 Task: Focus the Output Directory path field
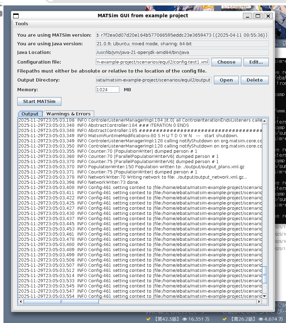(154, 80)
